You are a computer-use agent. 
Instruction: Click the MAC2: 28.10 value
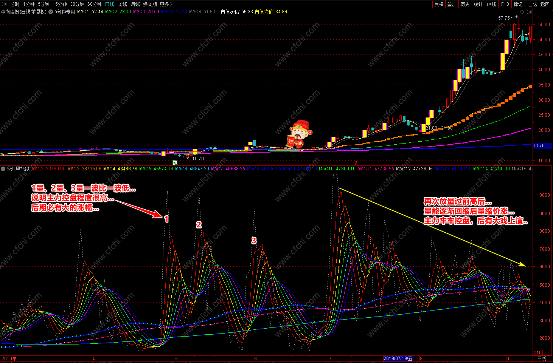(x=118, y=12)
